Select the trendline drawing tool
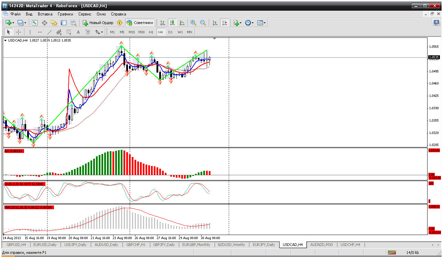The image size is (443, 257). tap(49, 32)
